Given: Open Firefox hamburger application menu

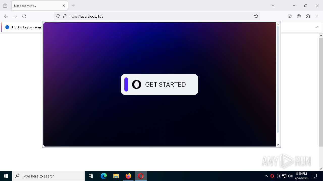Looking at the screenshot, I should (317, 16).
